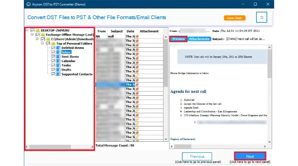Select the Sent Items folder label
Screen dimensions: 298x166
[70, 57]
